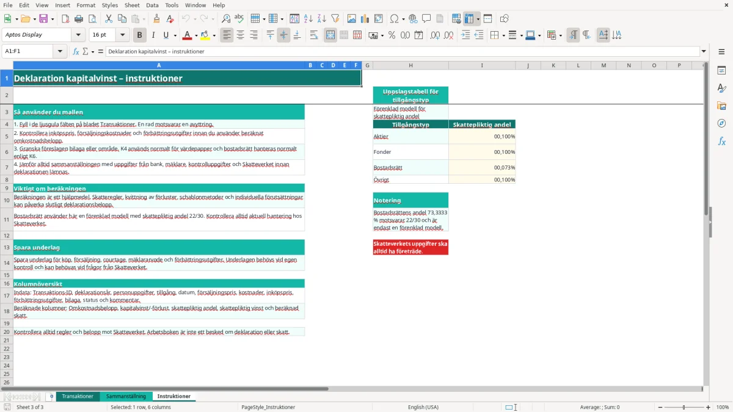Click the Copy icon
The image size is (733, 412).
[122, 19]
